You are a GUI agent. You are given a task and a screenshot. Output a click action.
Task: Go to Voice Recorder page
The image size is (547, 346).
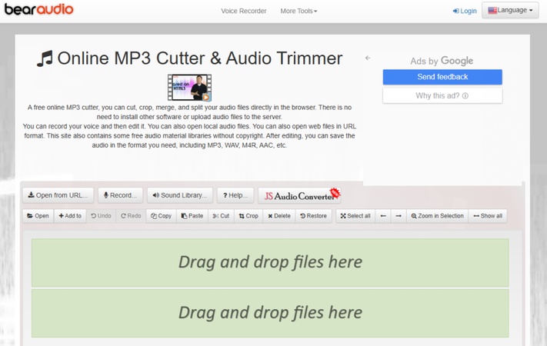[x=243, y=11]
